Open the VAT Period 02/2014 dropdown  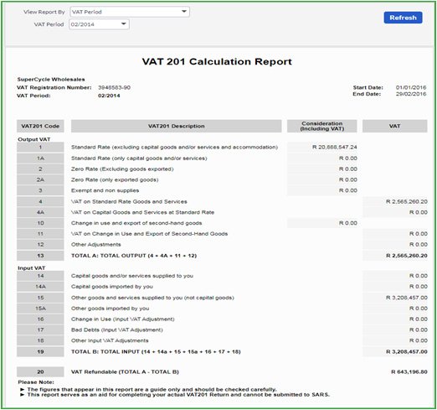pos(99,24)
